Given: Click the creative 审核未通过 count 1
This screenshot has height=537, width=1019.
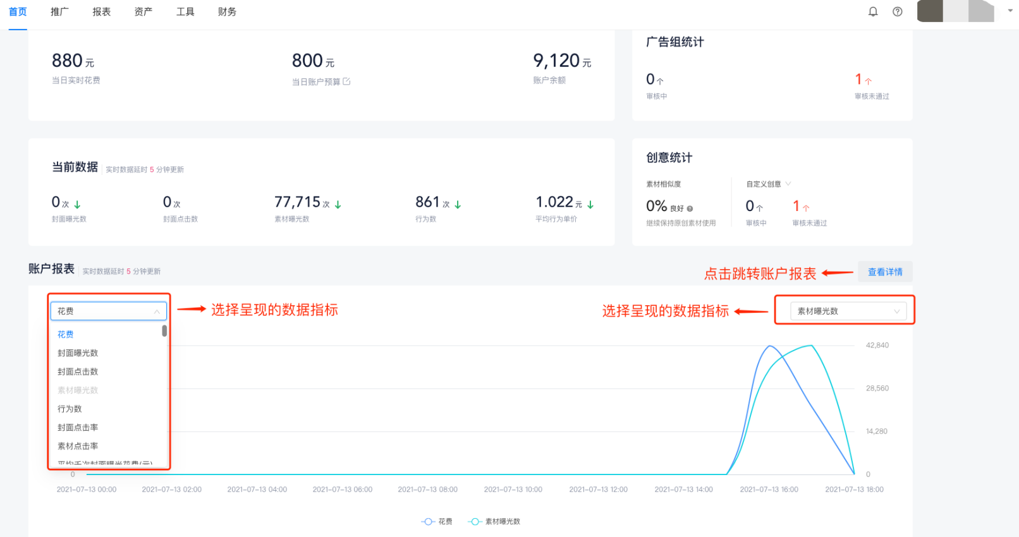Looking at the screenshot, I should (x=796, y=206).
